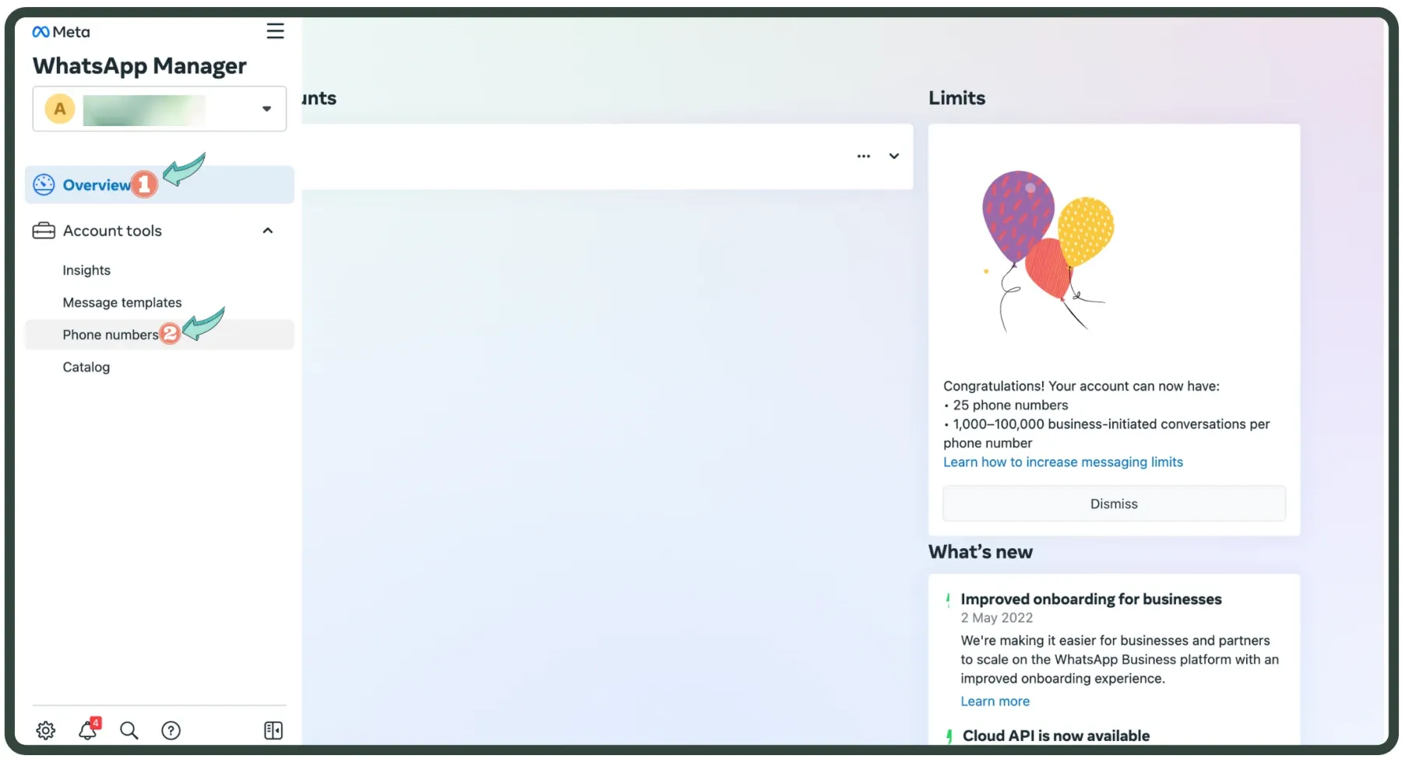Dismiss the limits congratulations card

coord(1114,504)
